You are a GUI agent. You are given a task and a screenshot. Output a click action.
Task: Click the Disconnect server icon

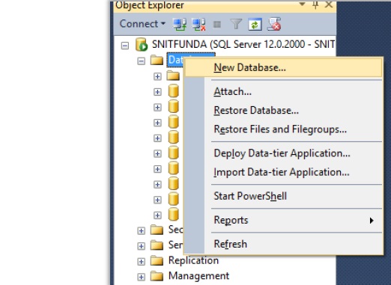point(198,25)
